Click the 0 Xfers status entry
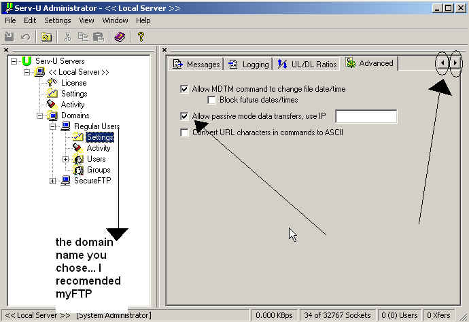Viewport: 469px width, 322px height. 438,315
